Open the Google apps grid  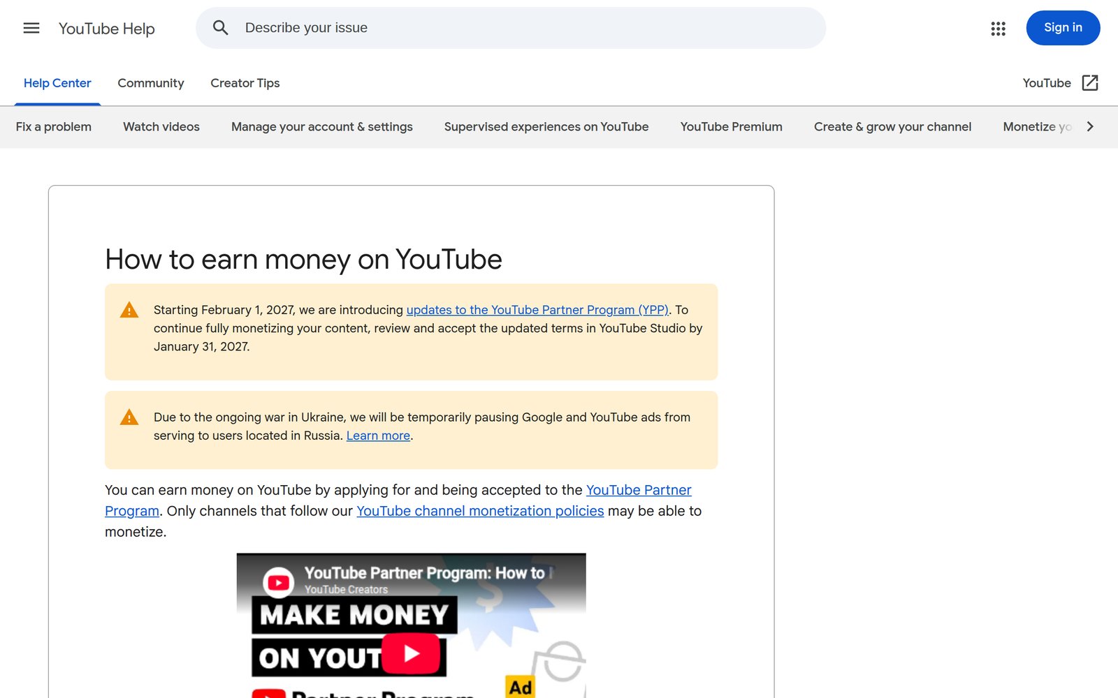coord(998,29)
